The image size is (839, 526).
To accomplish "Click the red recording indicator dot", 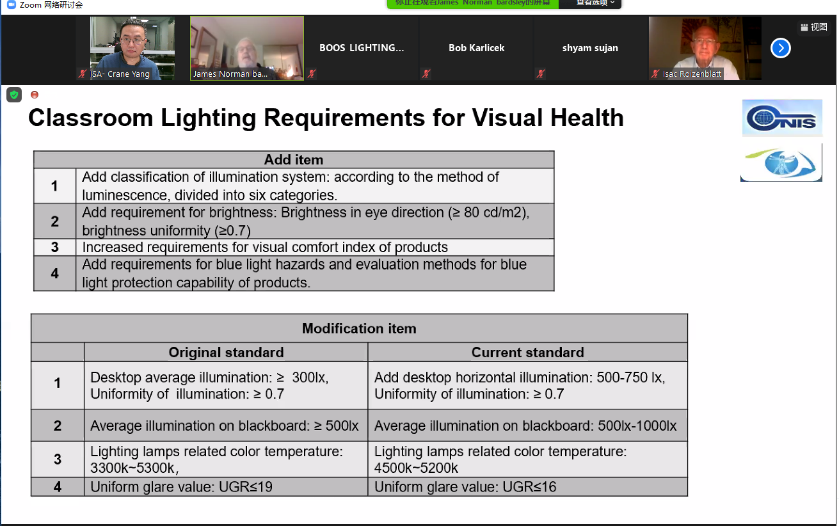I will point(35,95).
